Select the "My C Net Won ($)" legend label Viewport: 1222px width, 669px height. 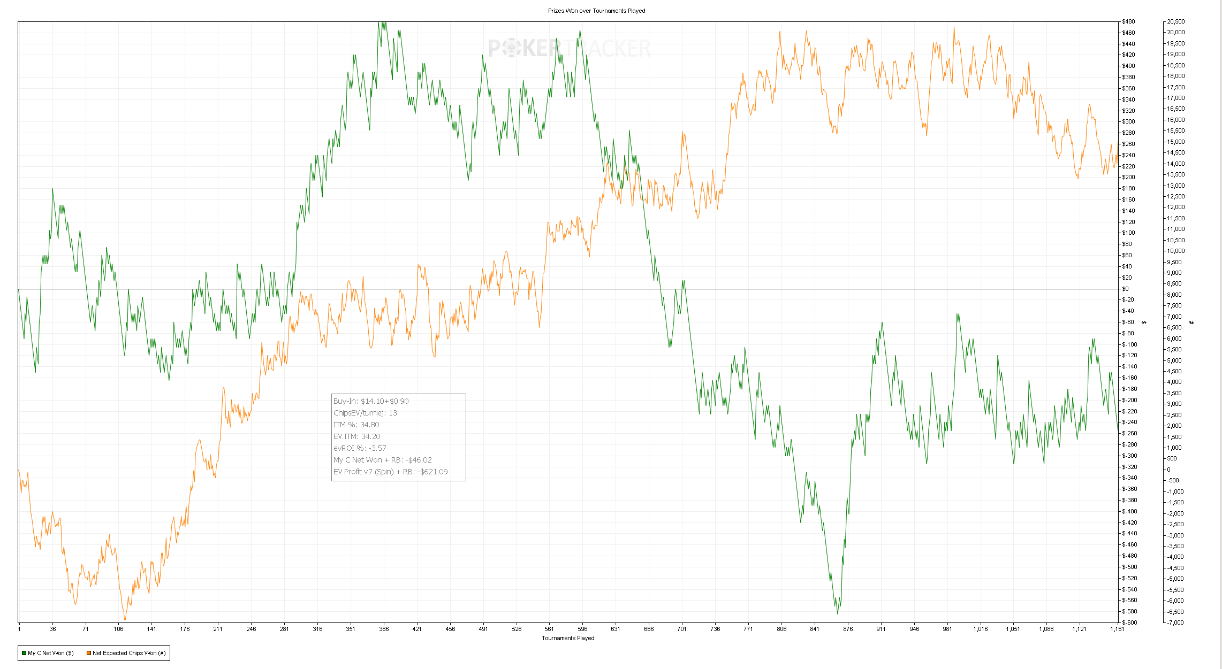pos(51,653)
